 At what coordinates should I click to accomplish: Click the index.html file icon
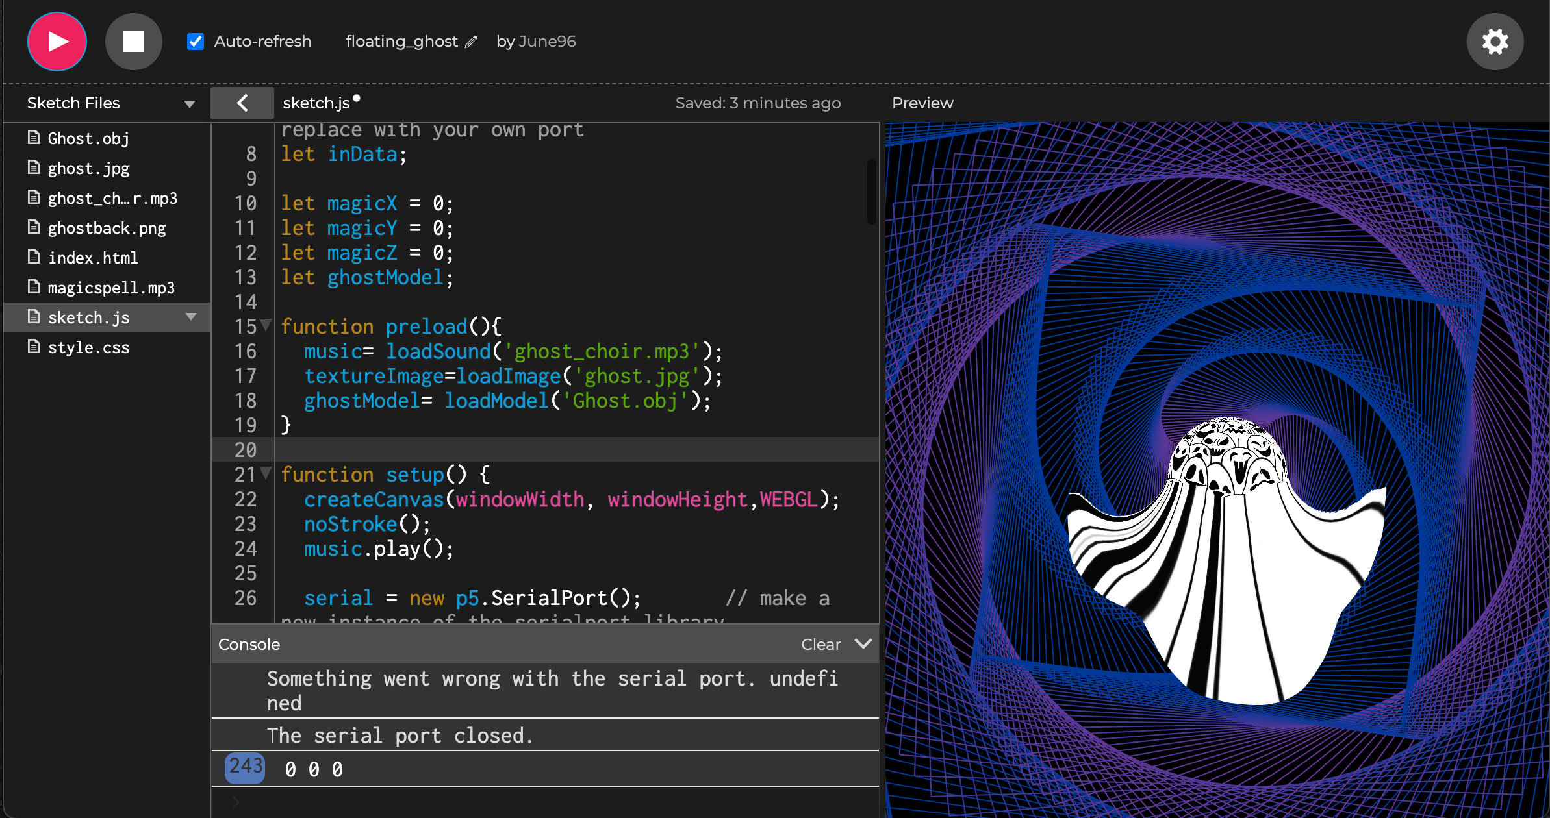(x=34, y=256)
